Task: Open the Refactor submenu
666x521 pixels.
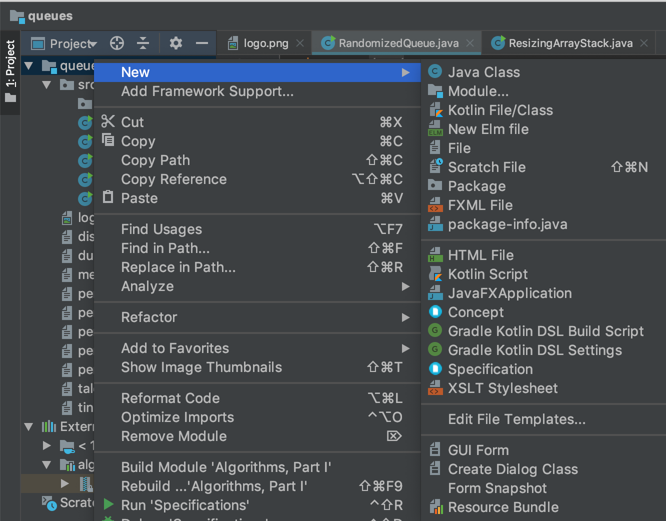Action: pyautogui.click(x=257, y=317)
